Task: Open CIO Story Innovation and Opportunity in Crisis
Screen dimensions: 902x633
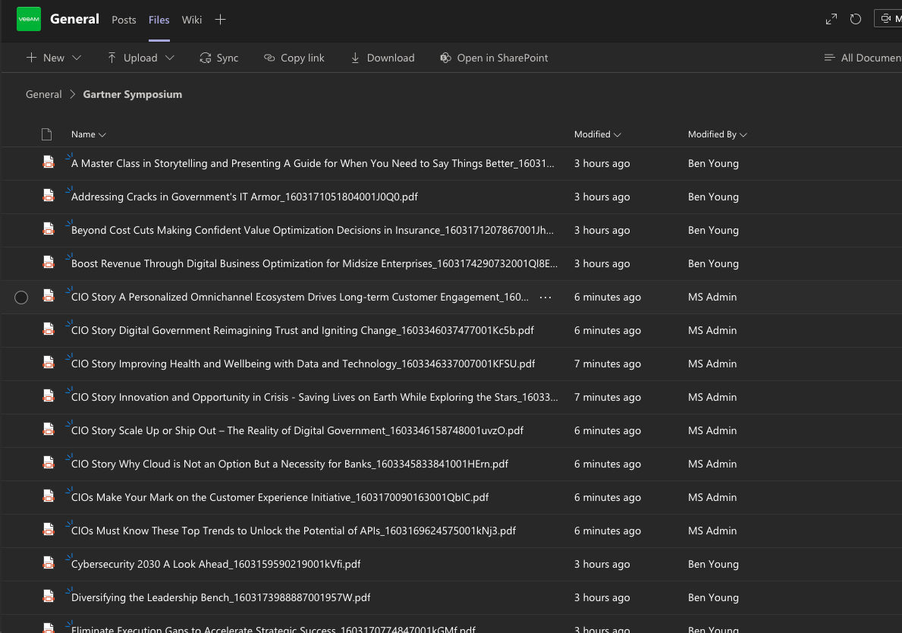Action: [315, 397]
